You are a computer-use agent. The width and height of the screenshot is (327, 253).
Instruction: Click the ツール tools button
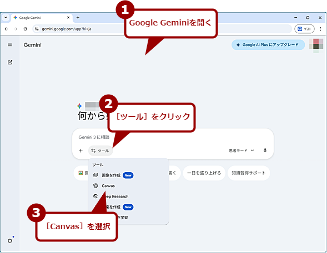pos(100,151)
